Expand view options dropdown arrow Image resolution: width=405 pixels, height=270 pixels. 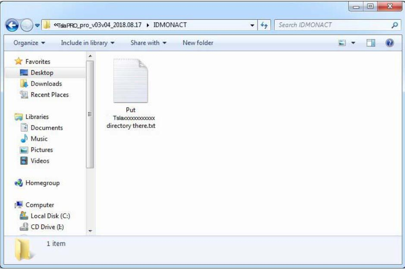pos(354,43)
